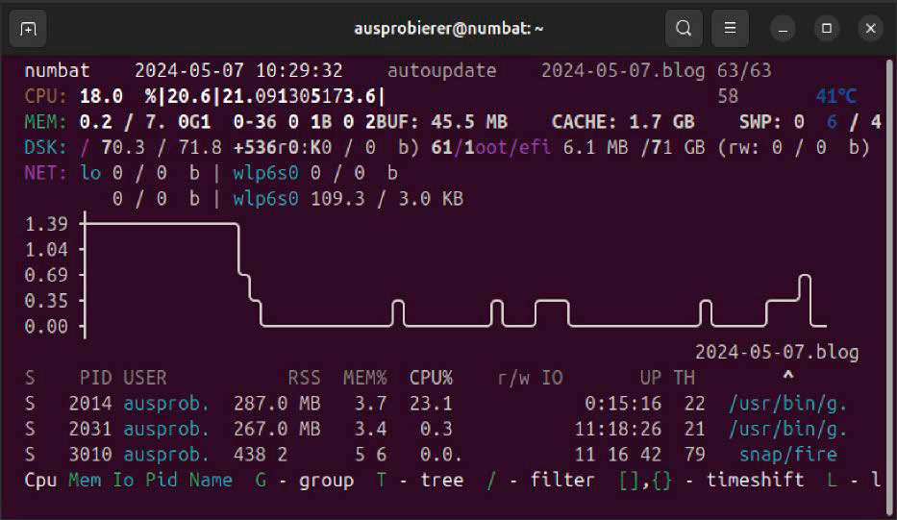This screenshot has height=520, width=897.
Task: Select process row with PID 2031
Action: pos(436,429)
